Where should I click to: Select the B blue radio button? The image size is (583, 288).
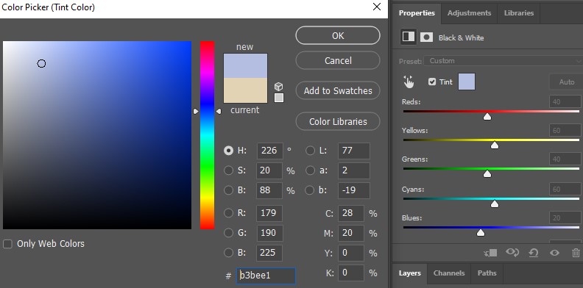pyautogui.click(x=228, y=253)
